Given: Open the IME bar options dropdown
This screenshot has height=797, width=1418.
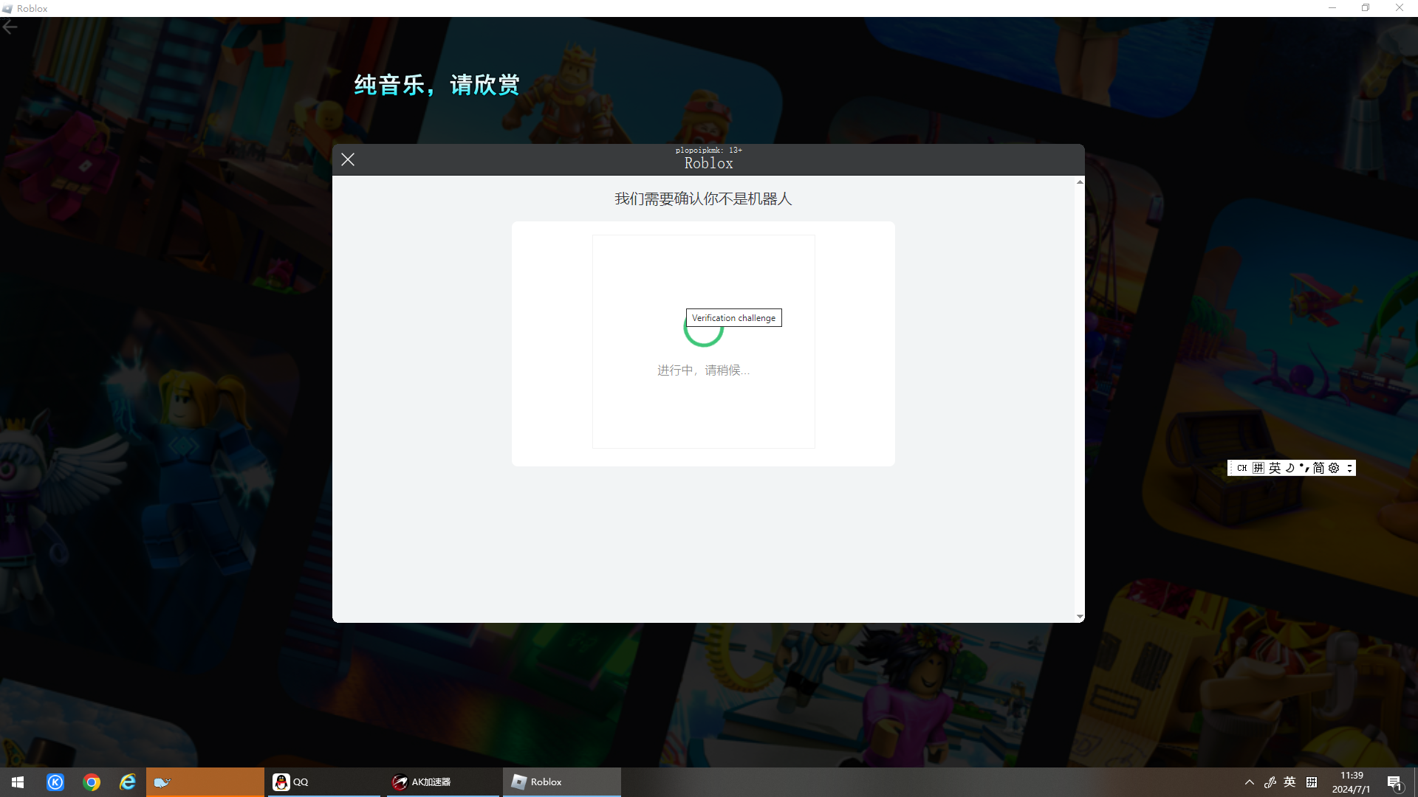Looking at the screenshot, I should click(x=1349, y=468).
